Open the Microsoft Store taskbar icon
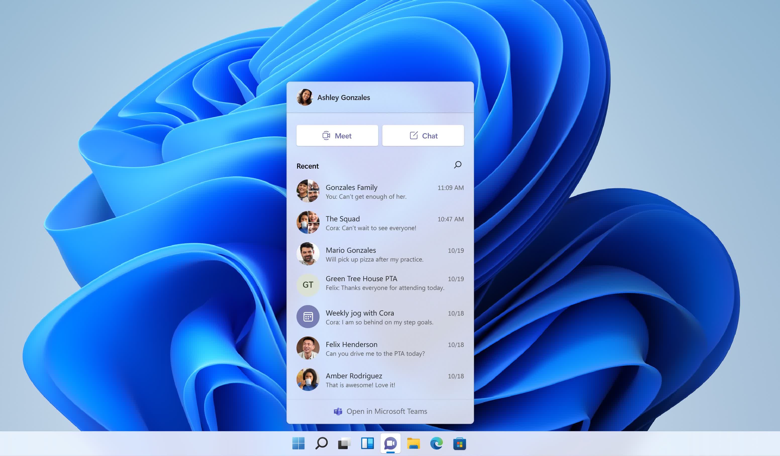Image resolution: width=780 pixels, height=456 pixels. click(x=459, y=443)
